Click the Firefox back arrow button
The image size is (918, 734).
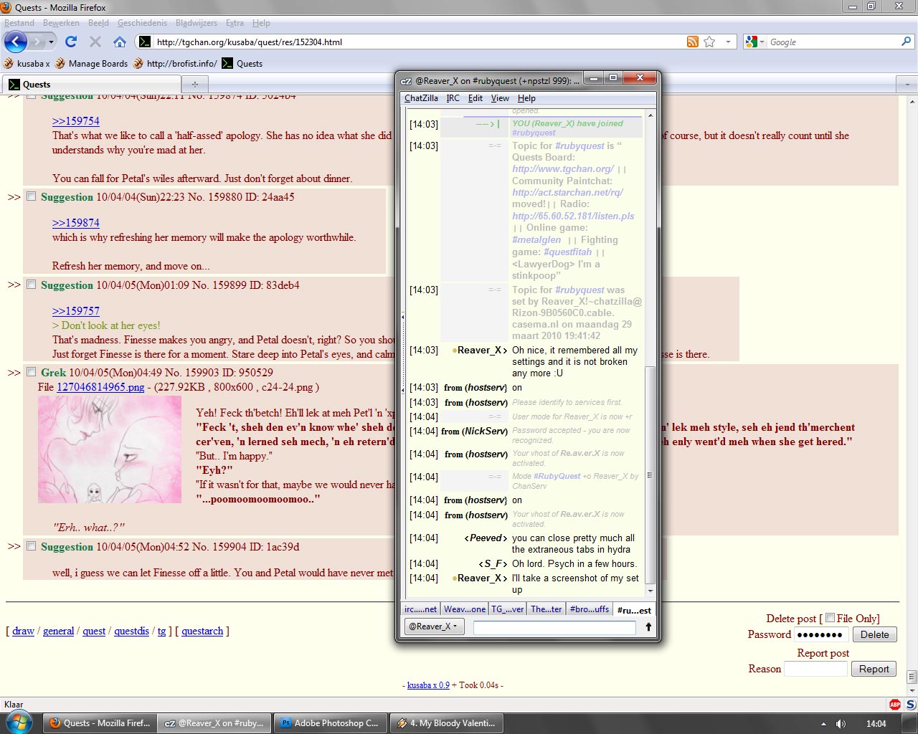(x=16, y=42)
